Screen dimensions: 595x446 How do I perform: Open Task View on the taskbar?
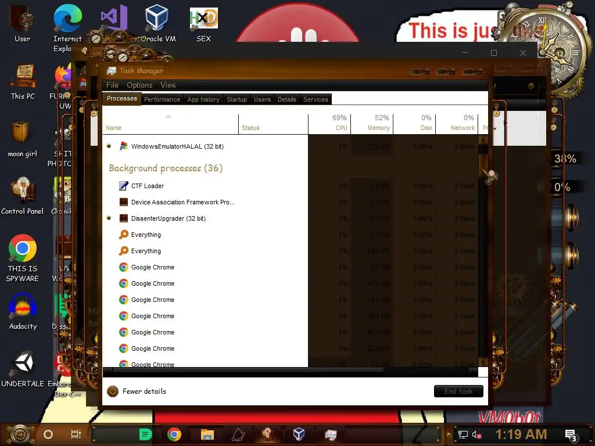point(76,434)
